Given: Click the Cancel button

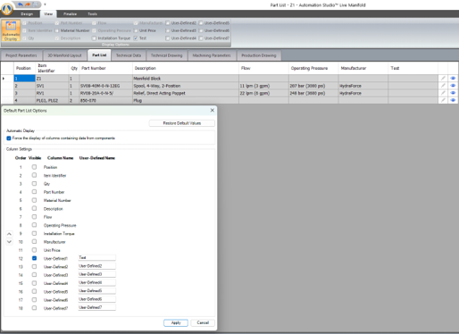Looking at the screenshot, I should point(203,322).
